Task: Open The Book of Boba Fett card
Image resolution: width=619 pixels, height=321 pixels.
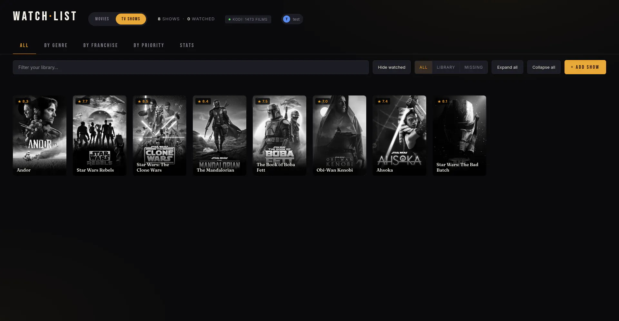Action: (280, 135)
